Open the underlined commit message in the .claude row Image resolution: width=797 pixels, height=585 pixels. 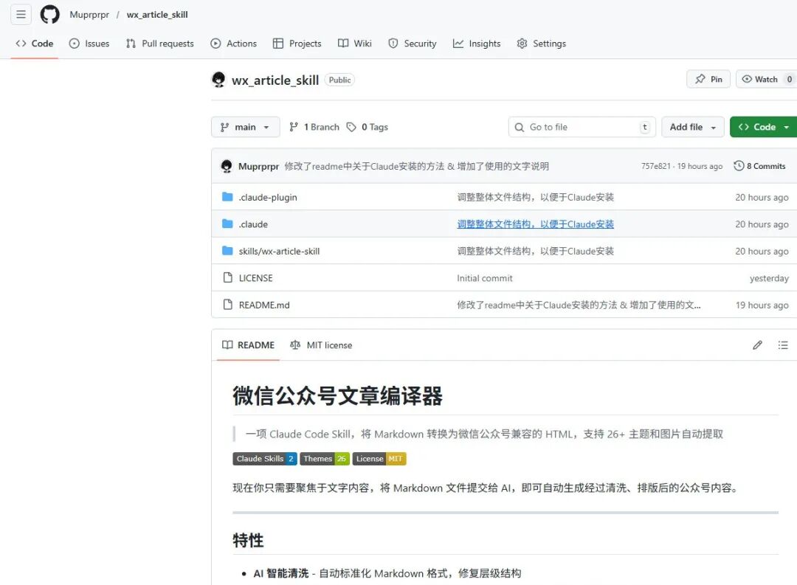coord(535,224)
